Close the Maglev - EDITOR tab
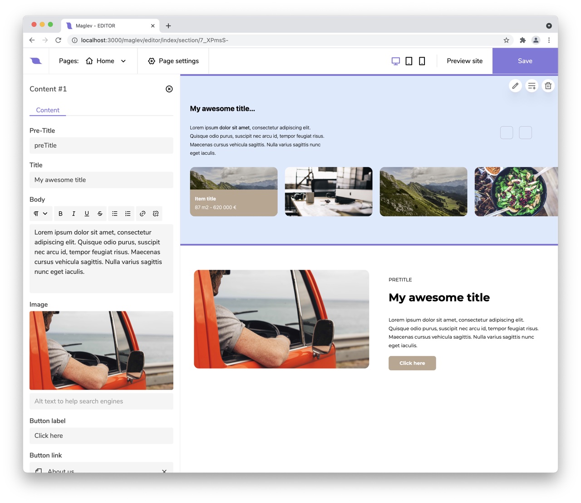 point(153,26)
